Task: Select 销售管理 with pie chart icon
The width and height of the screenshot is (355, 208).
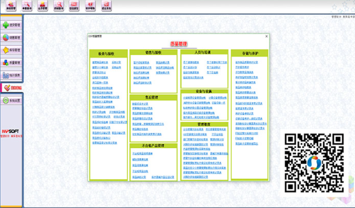Action: point(11,38)
